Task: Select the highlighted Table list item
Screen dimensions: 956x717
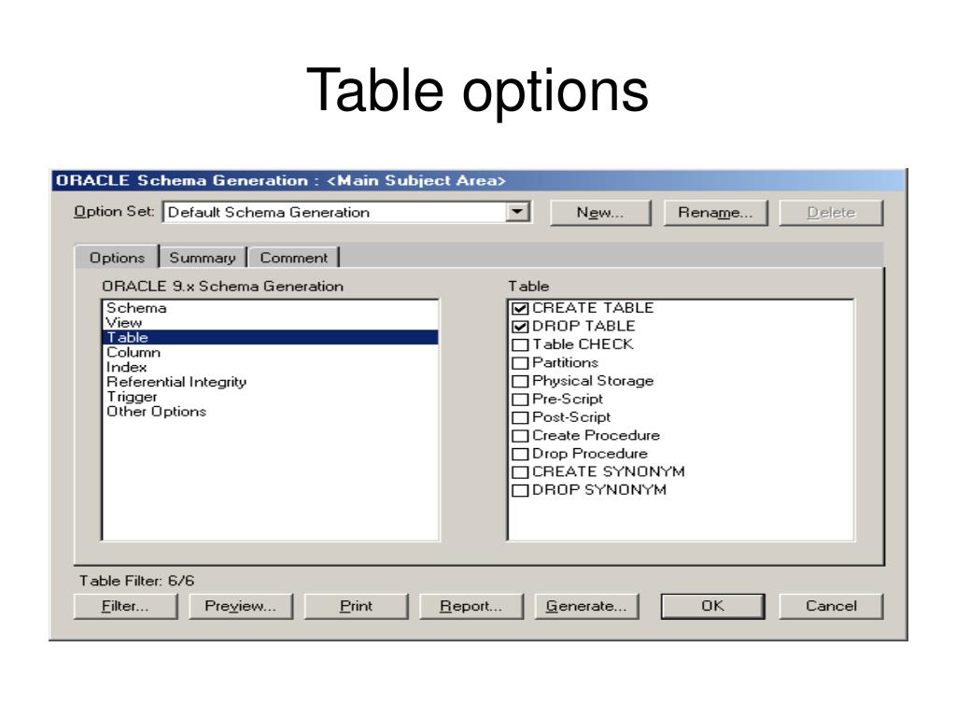Action: tap(270, 337)
